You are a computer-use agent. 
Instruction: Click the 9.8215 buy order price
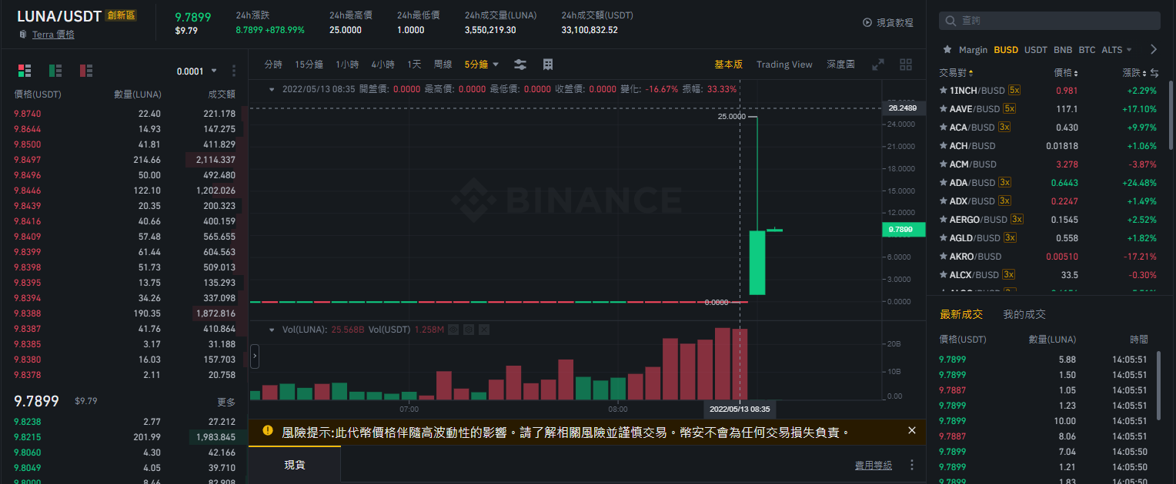(x=28, y=437)
